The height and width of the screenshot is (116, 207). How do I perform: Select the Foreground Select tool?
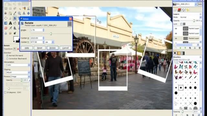(x=6, y=13)
